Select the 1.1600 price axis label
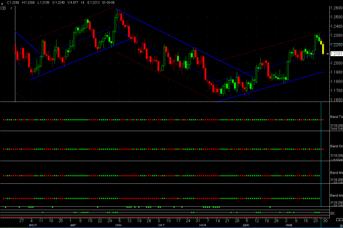Screen dimensions: 343x228 pyautogui.click(x=337, y=100)
